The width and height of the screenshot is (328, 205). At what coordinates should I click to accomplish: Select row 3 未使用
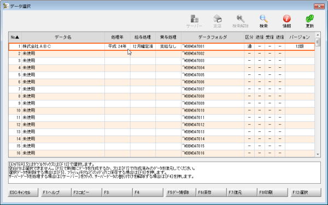click(161, 61)
